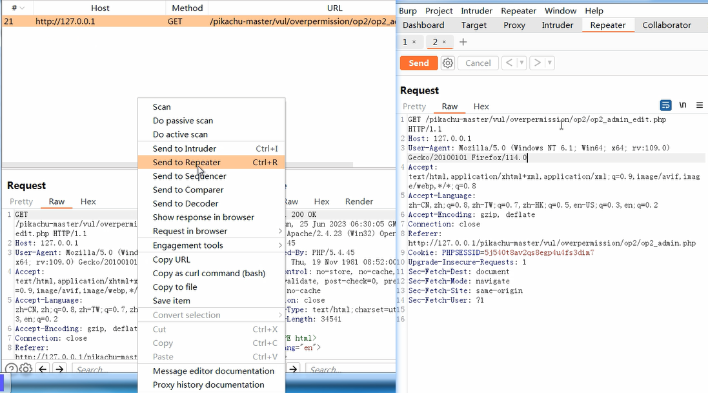This screenshot has height=393, width=708.
Task: Close Repeater tab 2
Action: [x=444, y=42]
